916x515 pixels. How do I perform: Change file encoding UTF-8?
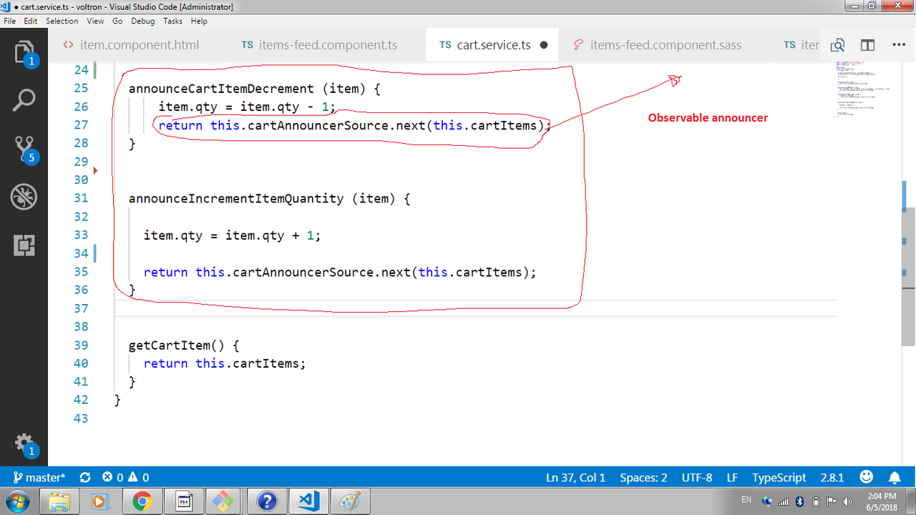tap(697, 477)
